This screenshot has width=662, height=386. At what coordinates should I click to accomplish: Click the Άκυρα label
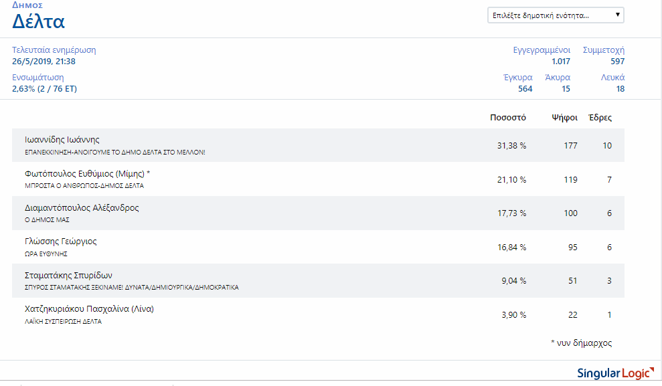tap(558, 78)
